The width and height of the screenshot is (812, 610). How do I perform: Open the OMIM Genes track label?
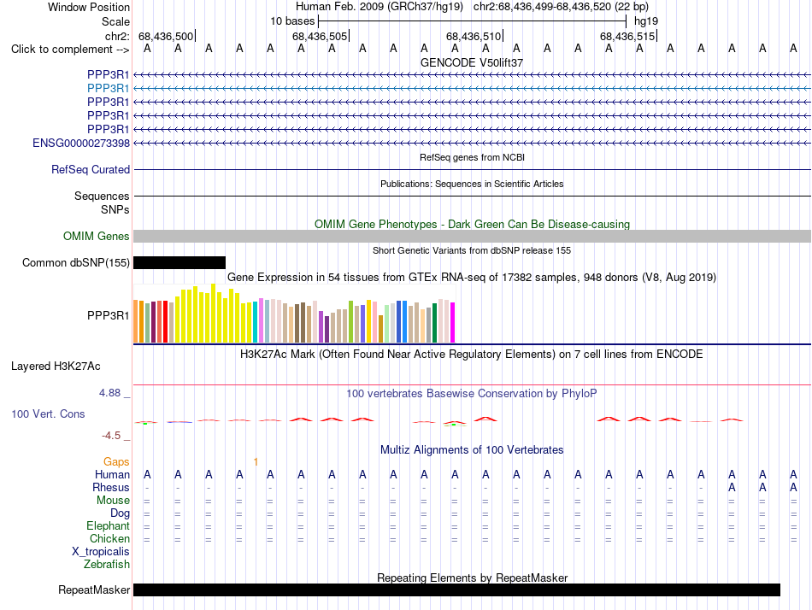tap(97, 236)
